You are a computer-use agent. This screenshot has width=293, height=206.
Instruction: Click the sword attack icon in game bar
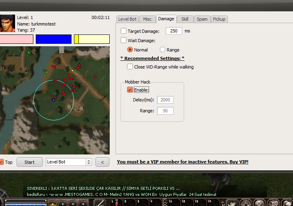point(100,202)
